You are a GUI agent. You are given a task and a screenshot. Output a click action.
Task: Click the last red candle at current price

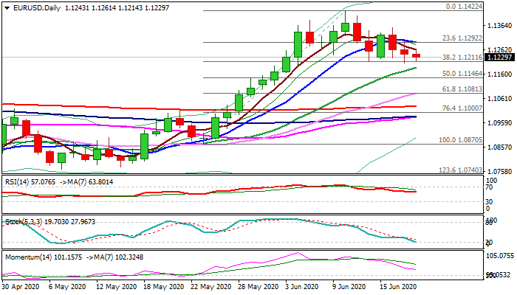click(x=416, y=56)
